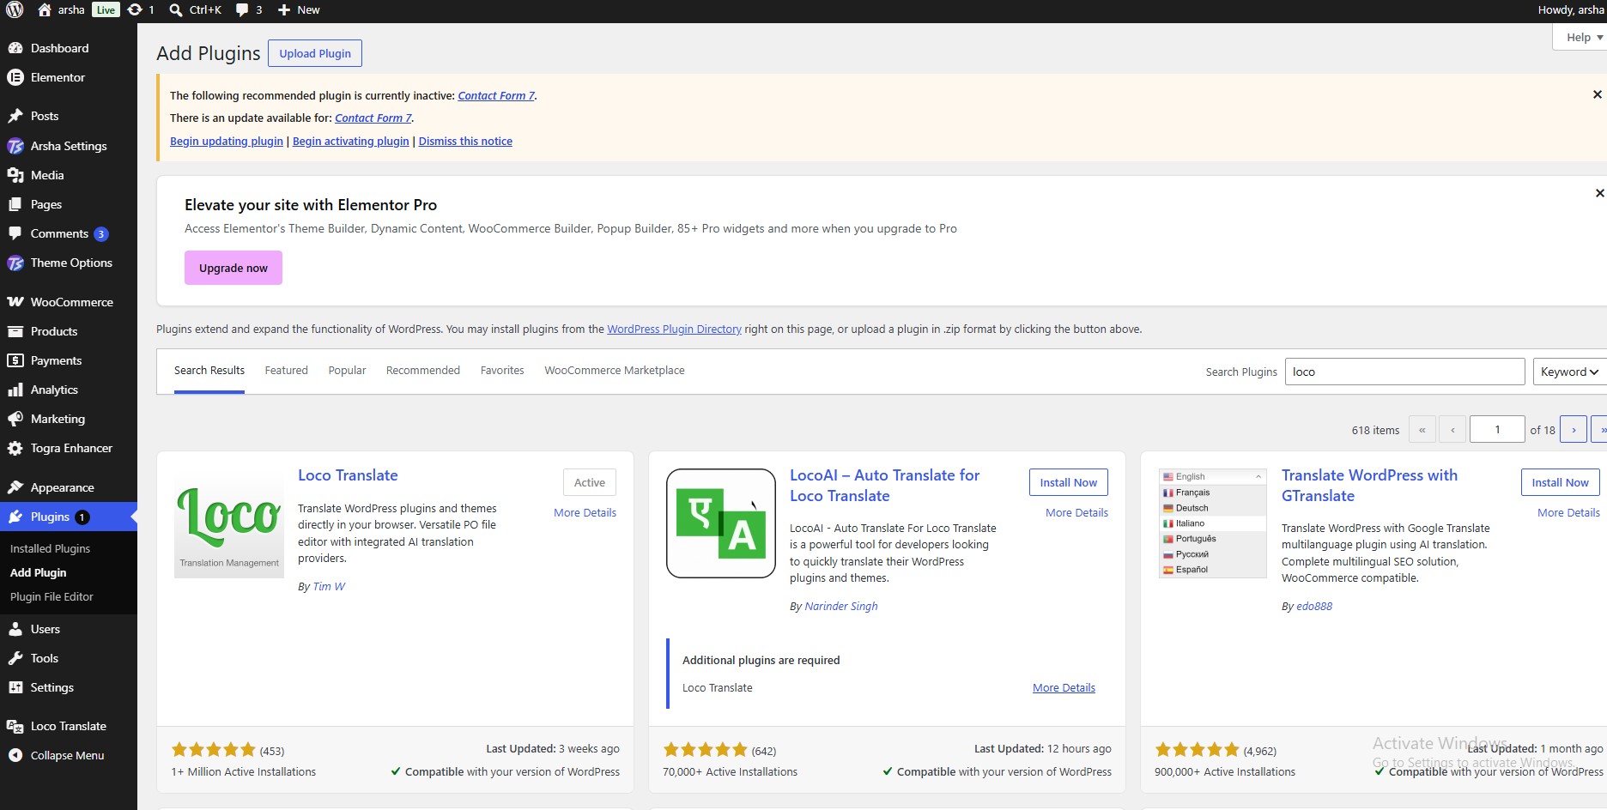Switch to the Featured tab

(286, 371)
